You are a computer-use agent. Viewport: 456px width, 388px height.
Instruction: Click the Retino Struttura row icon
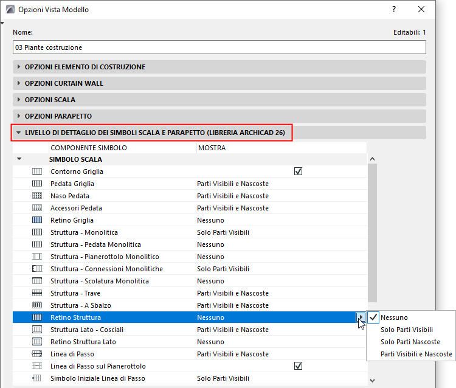37,317
